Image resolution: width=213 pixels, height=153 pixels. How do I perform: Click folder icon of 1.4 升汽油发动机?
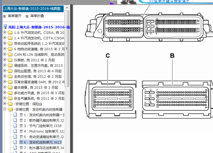(x=10, y=38)
